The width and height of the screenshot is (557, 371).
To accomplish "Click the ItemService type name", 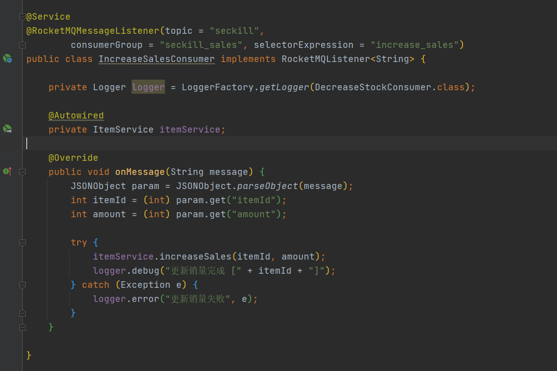I will pyautogui.click(x=123, y=130).
